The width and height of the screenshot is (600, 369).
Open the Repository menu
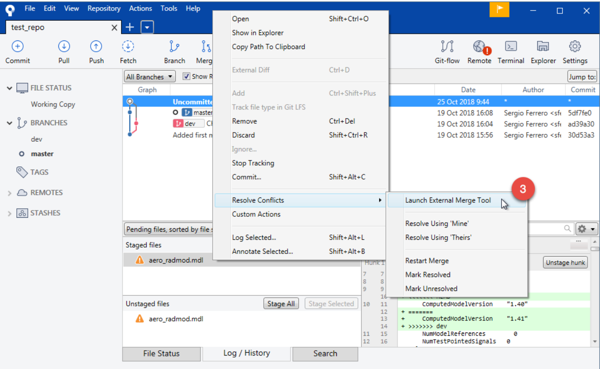click(x=104, y=8)
